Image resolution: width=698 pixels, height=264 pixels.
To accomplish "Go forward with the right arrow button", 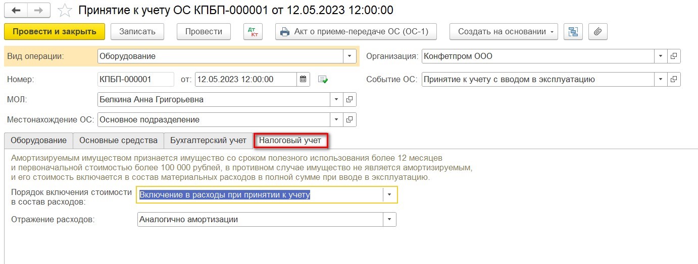I will (x=38, y=10).
